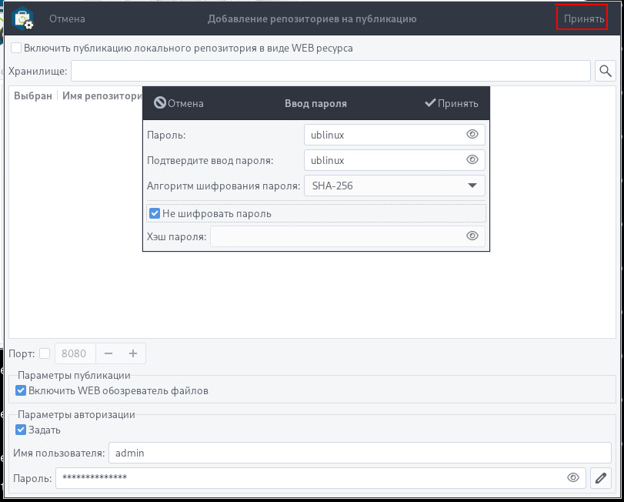
Task: Reveal the confirm password field text
Action: pos(472,160)
